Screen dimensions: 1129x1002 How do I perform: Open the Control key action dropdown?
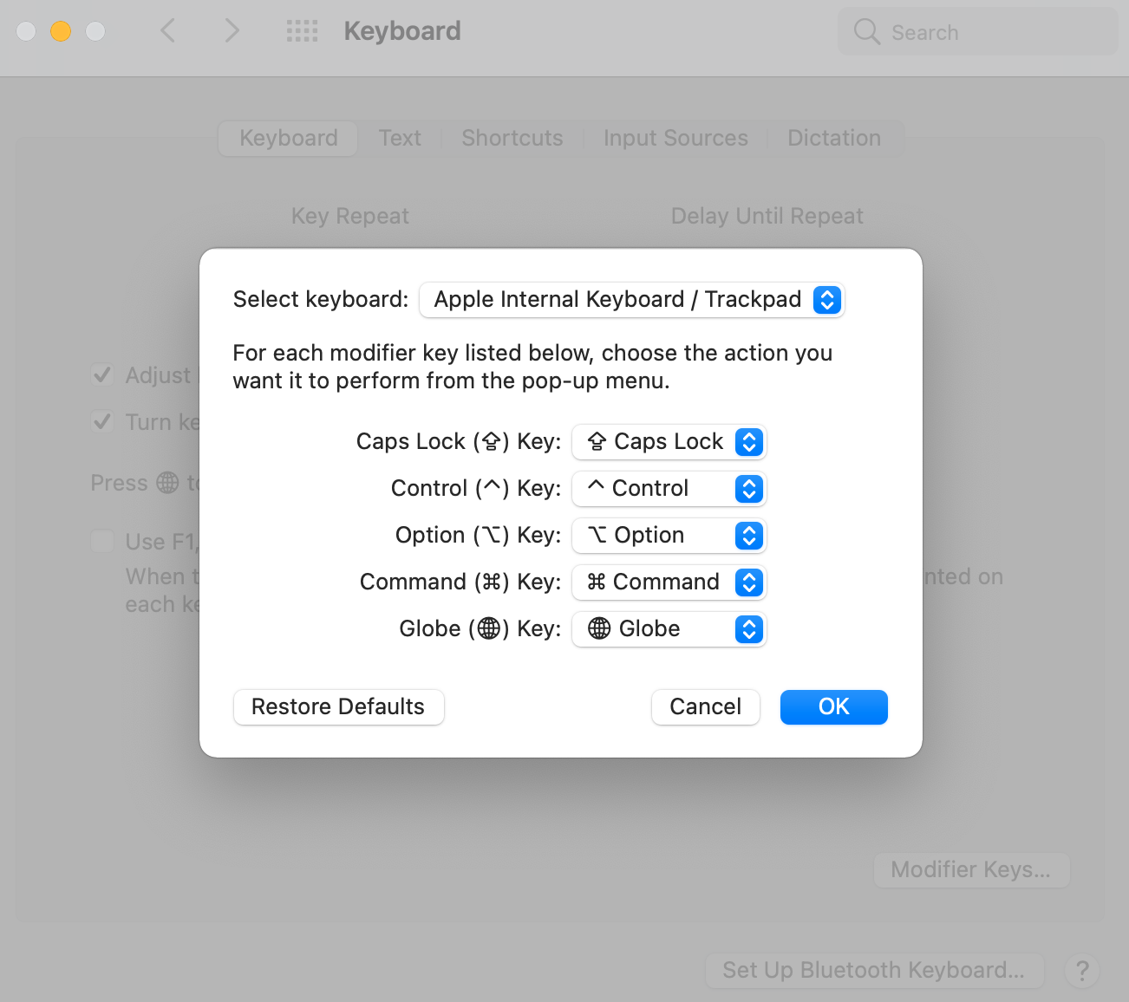click(x=669, y=489)
